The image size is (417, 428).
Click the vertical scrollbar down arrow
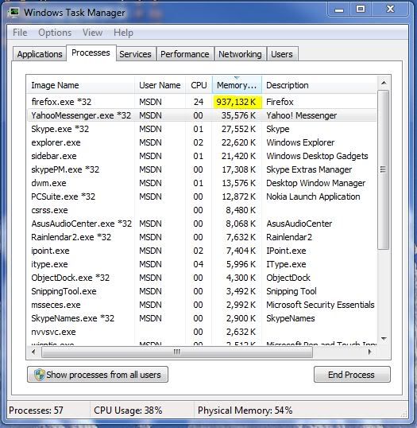pos(384,339)
